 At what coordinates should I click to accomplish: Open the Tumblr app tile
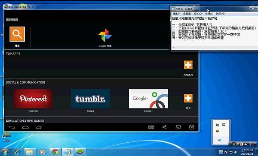tap(91, 99)
